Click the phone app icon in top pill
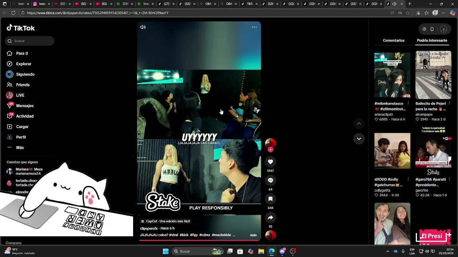 pyautogui.click(x=432, y=29)
